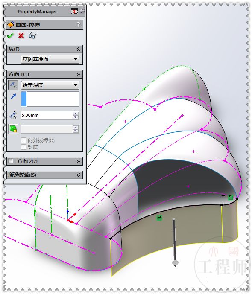Image resolution: width=252 pixels, height=294 pixels.
Task: Cancel the feature with red X
Action: [x=21, y=35]
